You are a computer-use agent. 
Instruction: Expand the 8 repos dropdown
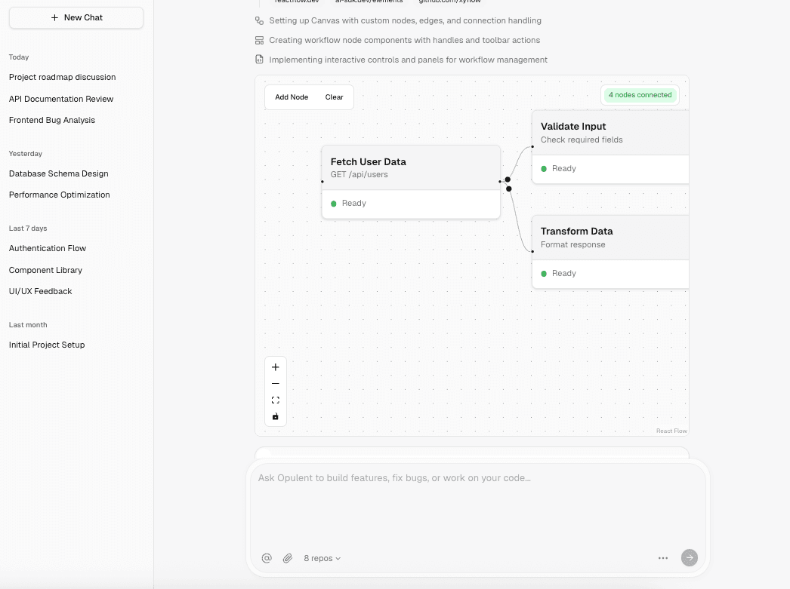[x=322, y=558]
